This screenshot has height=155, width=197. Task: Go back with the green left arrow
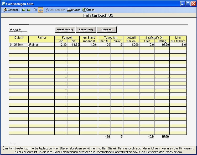click(24, 10)
